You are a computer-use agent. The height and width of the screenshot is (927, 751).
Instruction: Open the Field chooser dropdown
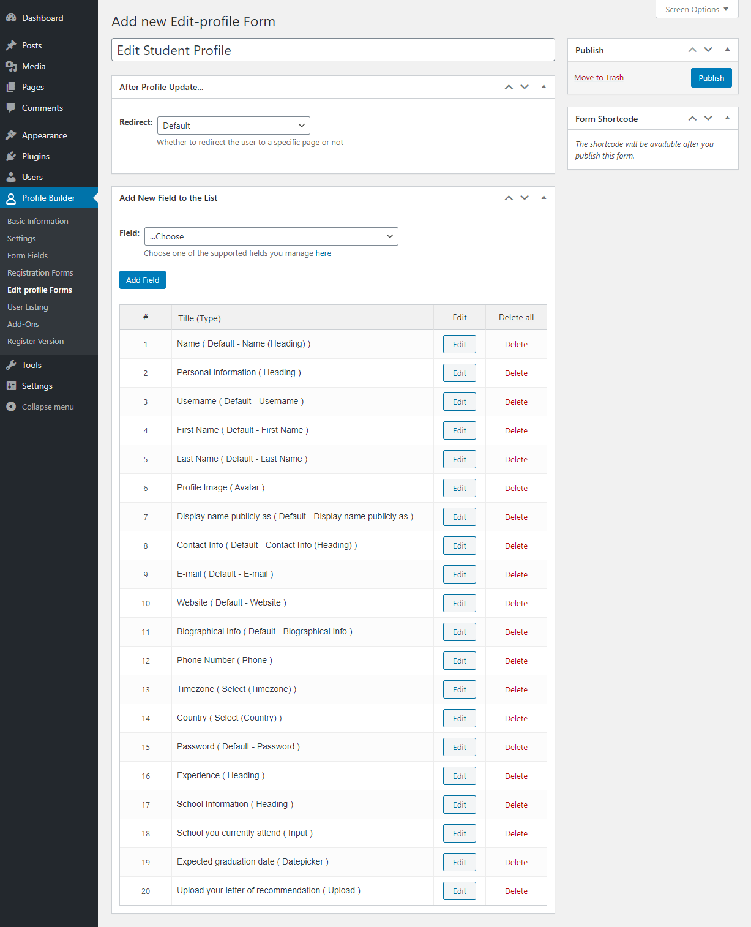pyautogui.click(x=271, y=236)
